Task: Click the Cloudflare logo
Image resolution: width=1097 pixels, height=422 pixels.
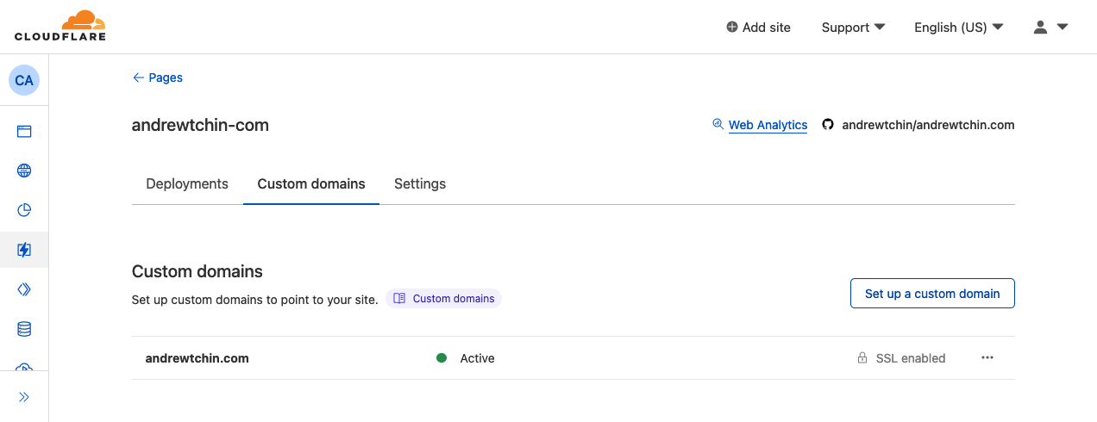Action: coord(60,26)
